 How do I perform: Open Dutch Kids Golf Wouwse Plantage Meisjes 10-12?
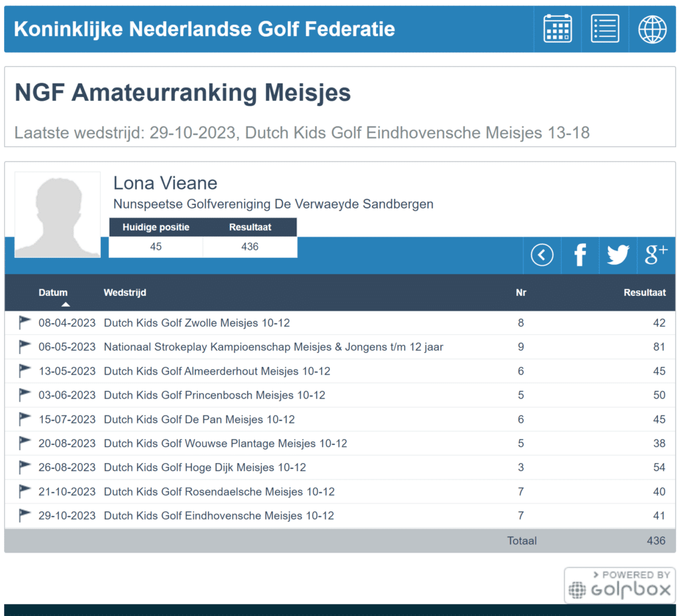(x=226, y=443)
